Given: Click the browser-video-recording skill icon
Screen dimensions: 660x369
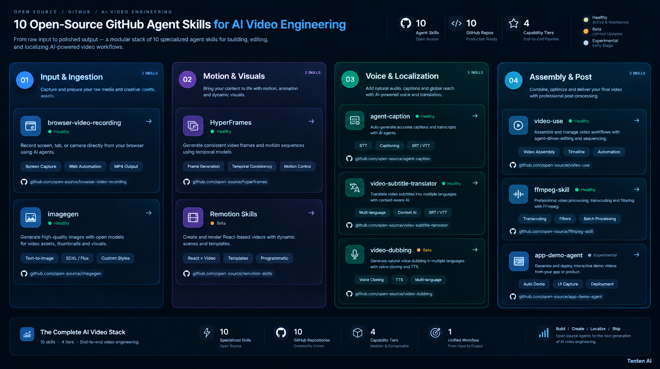Looking at the screenshot, I should click(x=30, y=126).
